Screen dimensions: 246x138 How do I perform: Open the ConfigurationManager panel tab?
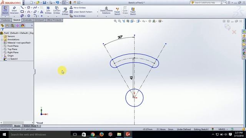pos(12,26)
